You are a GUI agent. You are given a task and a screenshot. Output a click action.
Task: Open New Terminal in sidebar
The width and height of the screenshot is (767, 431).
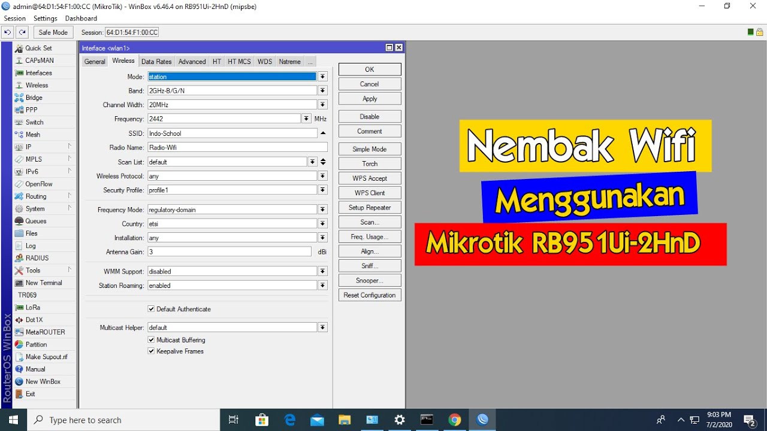(45, 283)
